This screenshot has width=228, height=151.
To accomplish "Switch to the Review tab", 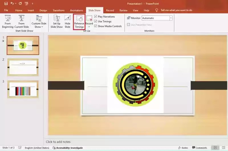I will [x=123, y=10].
